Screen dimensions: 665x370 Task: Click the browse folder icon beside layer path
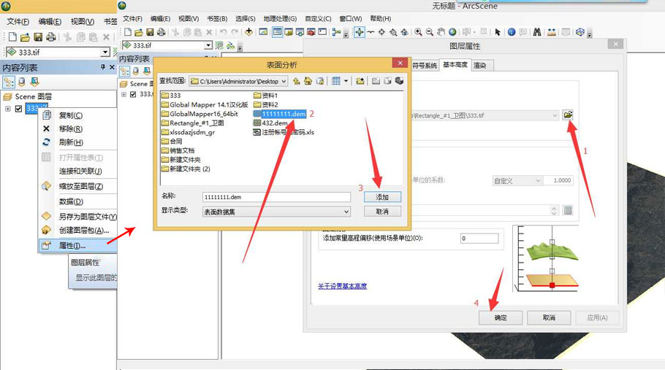pos(568,115)
